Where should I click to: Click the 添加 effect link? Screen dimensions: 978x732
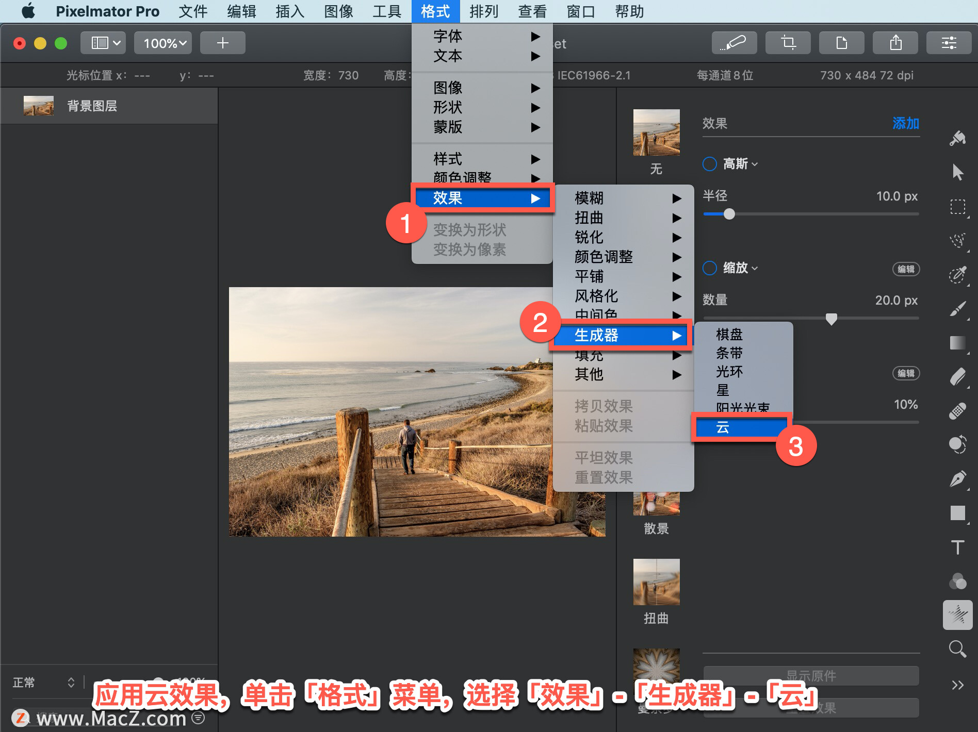[906, 124]
